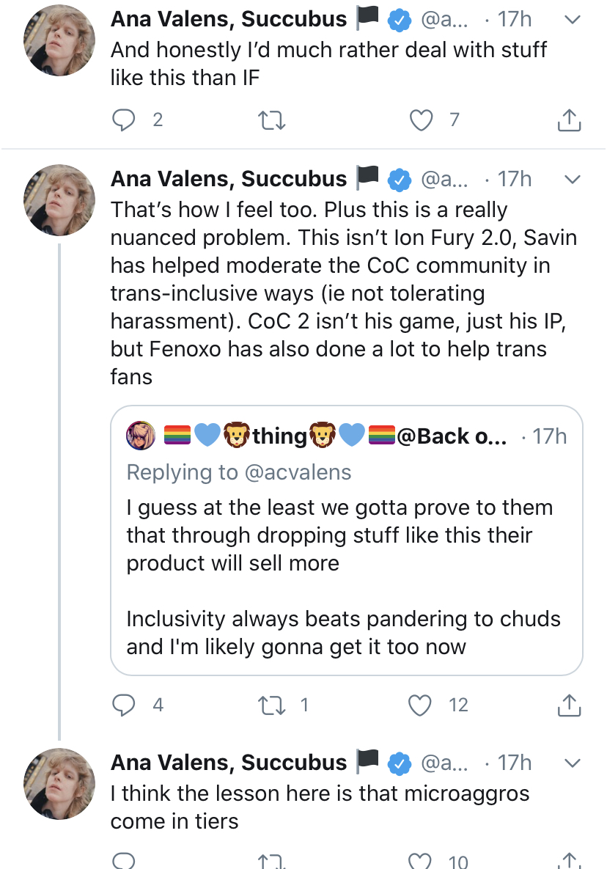Screen dimensions: 607x869
Task: Reply to the tweet with 4 replies
Action: [x=124, y=705]
